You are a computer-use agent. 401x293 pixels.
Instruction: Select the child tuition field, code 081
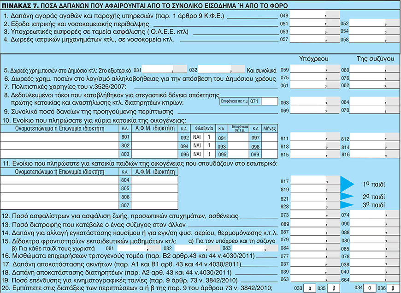139,248
